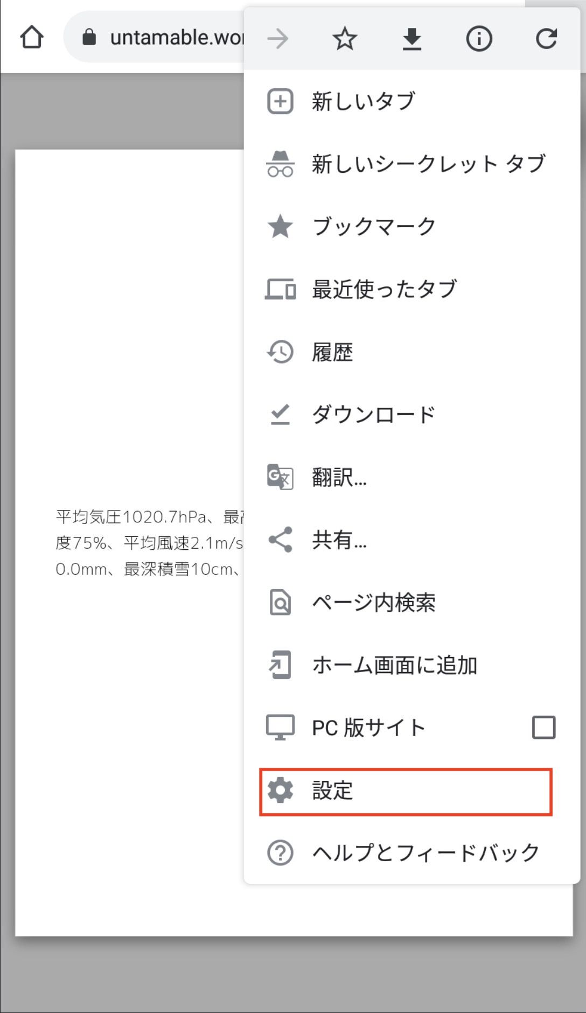Click the lock icon beside the URL
This screenshot has width=586, height=1013.
click(x=89, y=38)
